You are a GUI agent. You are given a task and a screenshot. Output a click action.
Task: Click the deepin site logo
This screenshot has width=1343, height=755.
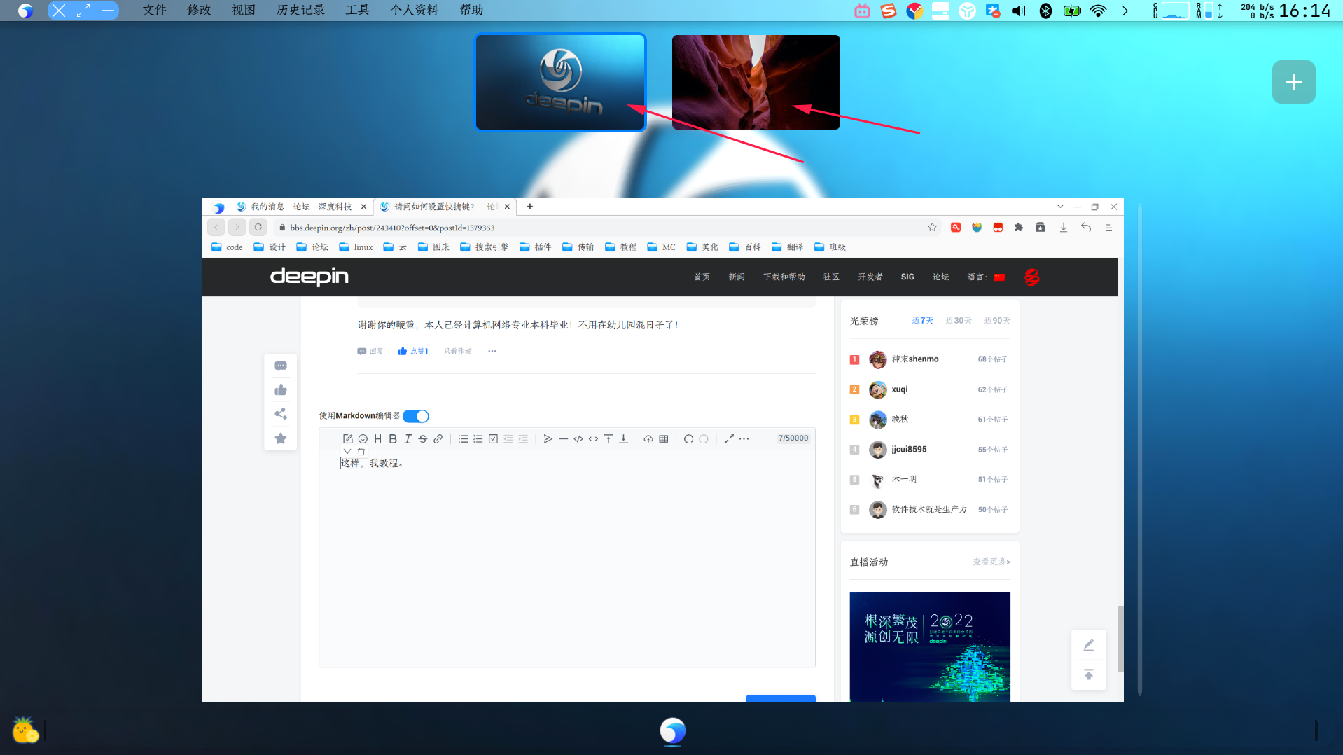pos(309,277)
